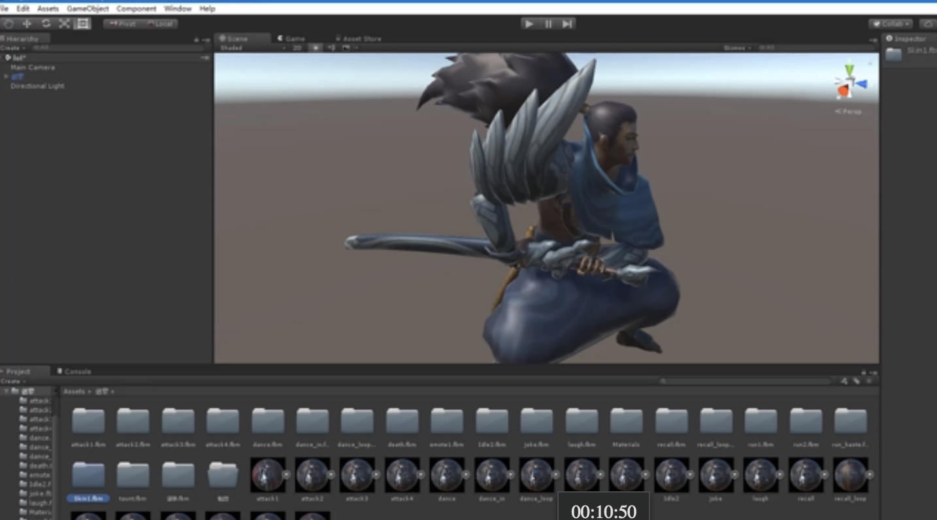
Task: Open the laugh.fbm folder
Action: 582,421
